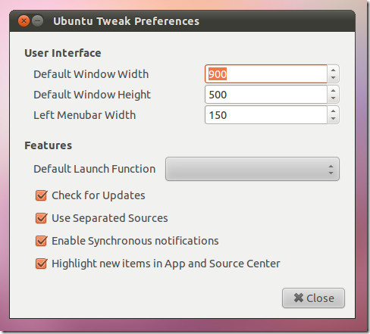Toggle Highlight new items in App checkbox
The image size is (370, 334).
(x=41, y=264)
